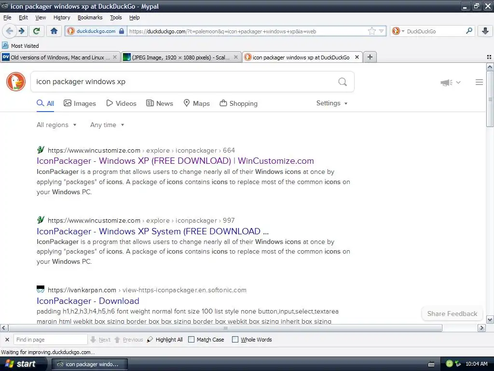494x371 pixels.
Task: Bookmark this page with the star icon
Action: coord(372,31)
